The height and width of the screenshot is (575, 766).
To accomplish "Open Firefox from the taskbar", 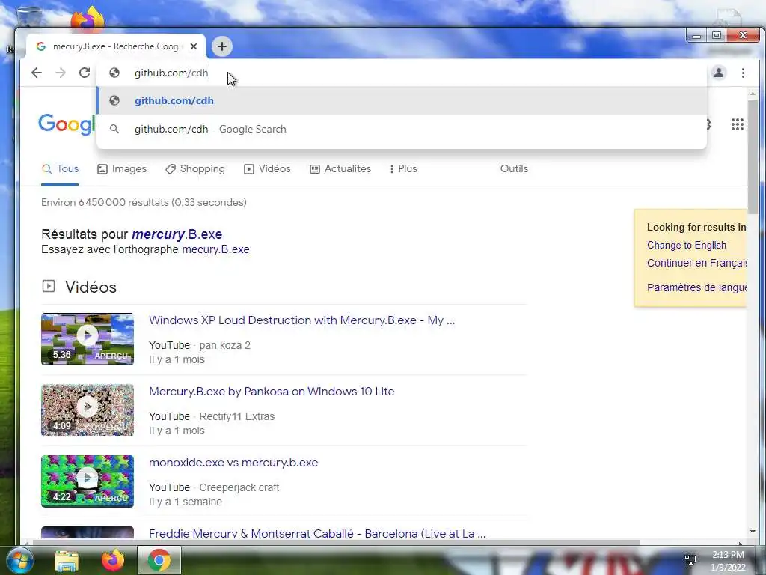I will tap(113, 560).
